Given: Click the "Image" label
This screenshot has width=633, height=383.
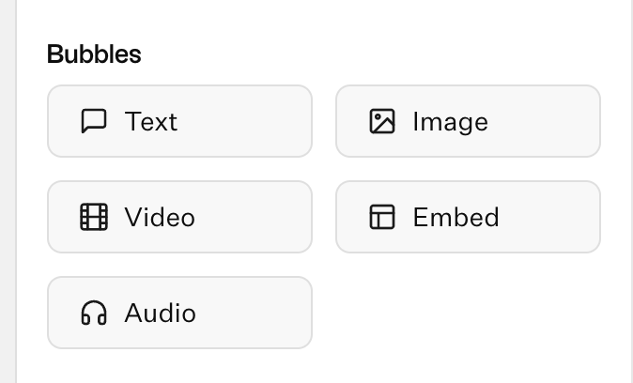Looking at the screenshot, I should [x=450, y=122].
